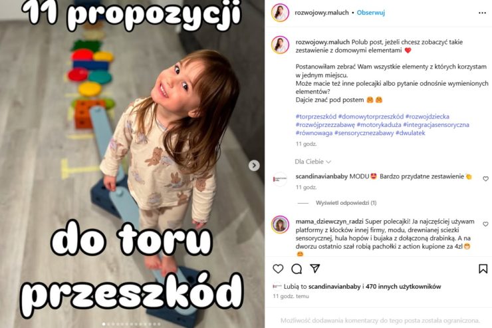
Task: Like the post with the heart icon
Action: 278,269
